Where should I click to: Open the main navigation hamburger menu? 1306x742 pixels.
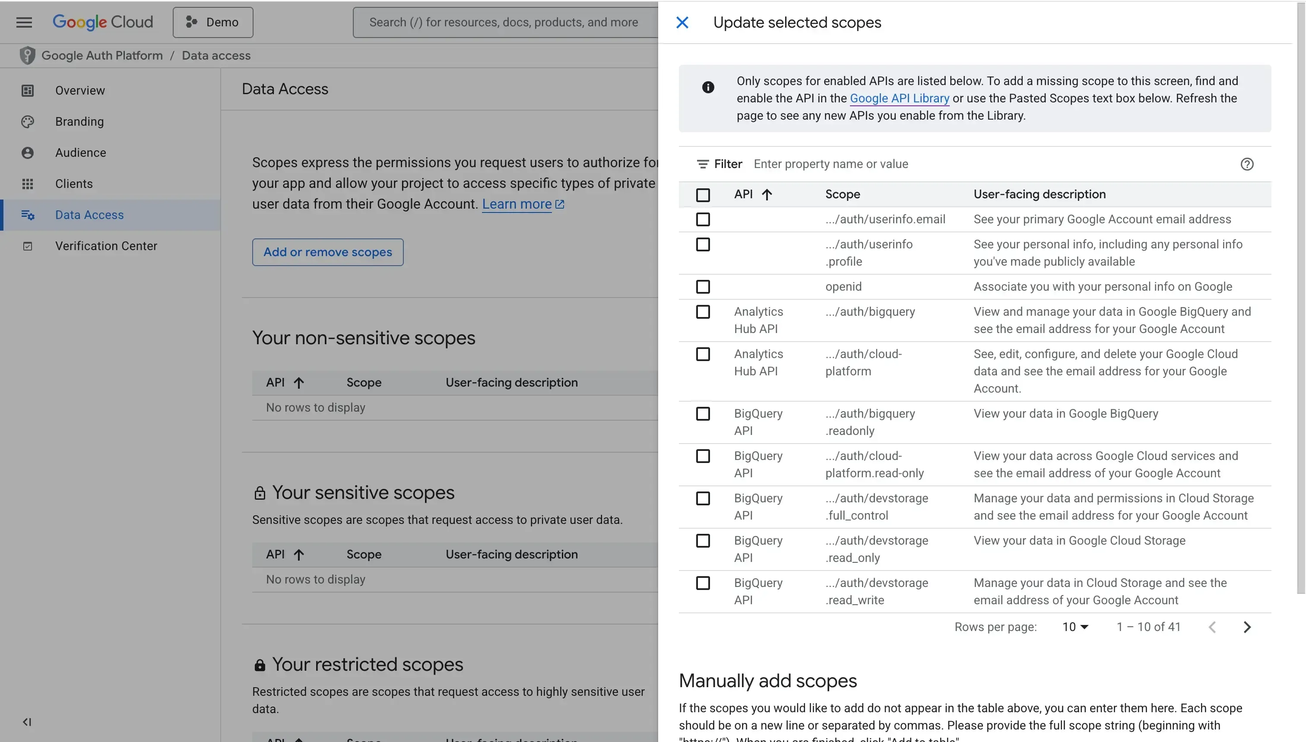24,22
